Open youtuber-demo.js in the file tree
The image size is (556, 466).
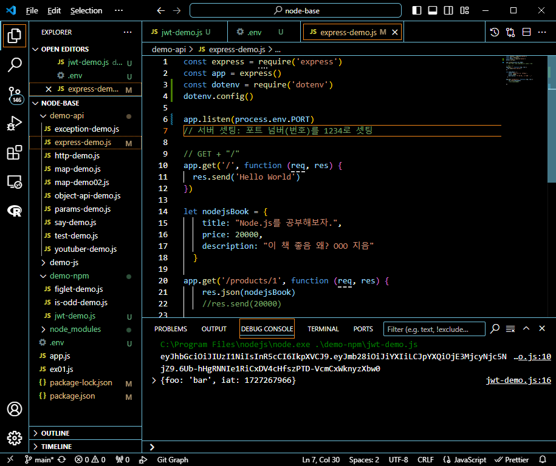point(85,249)
